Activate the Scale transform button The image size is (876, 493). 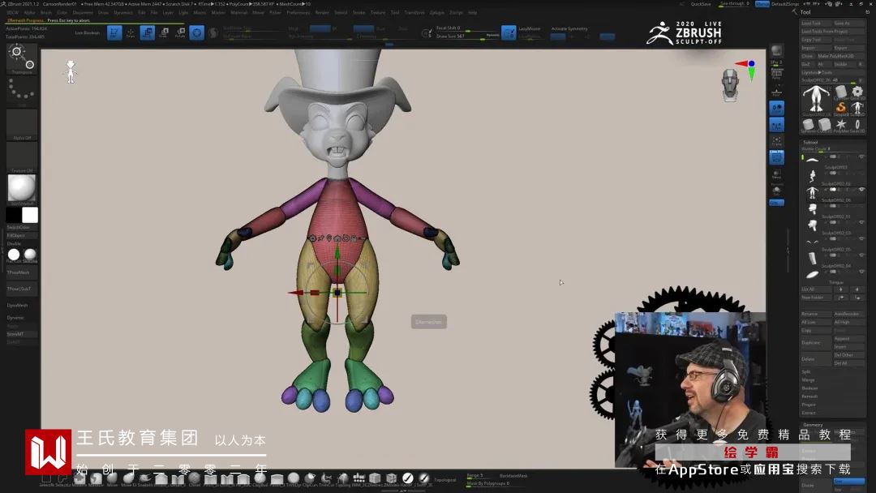pyautogui.click(x=164, y=33)
